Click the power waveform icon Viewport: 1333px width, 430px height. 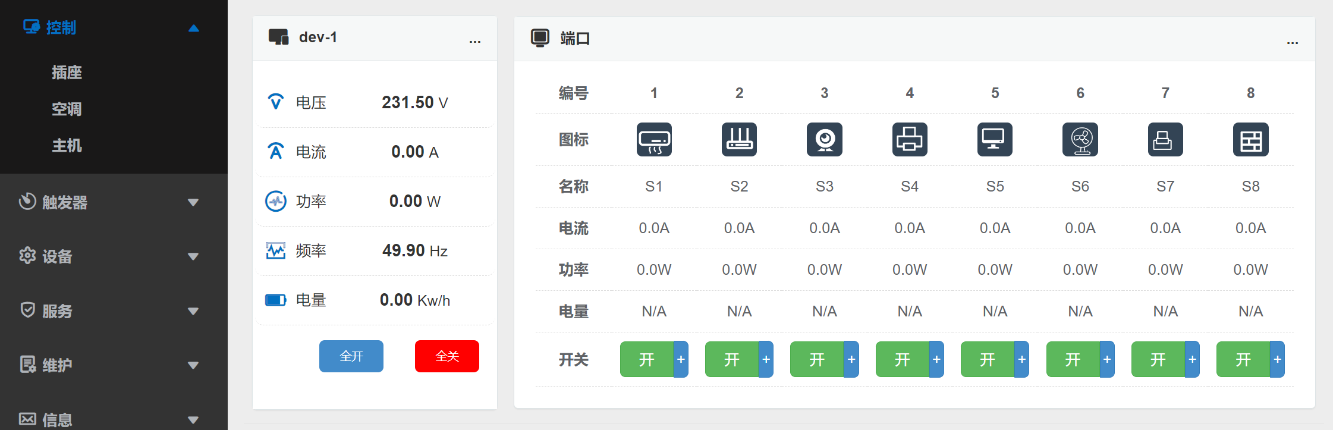[x=275, y=201]
